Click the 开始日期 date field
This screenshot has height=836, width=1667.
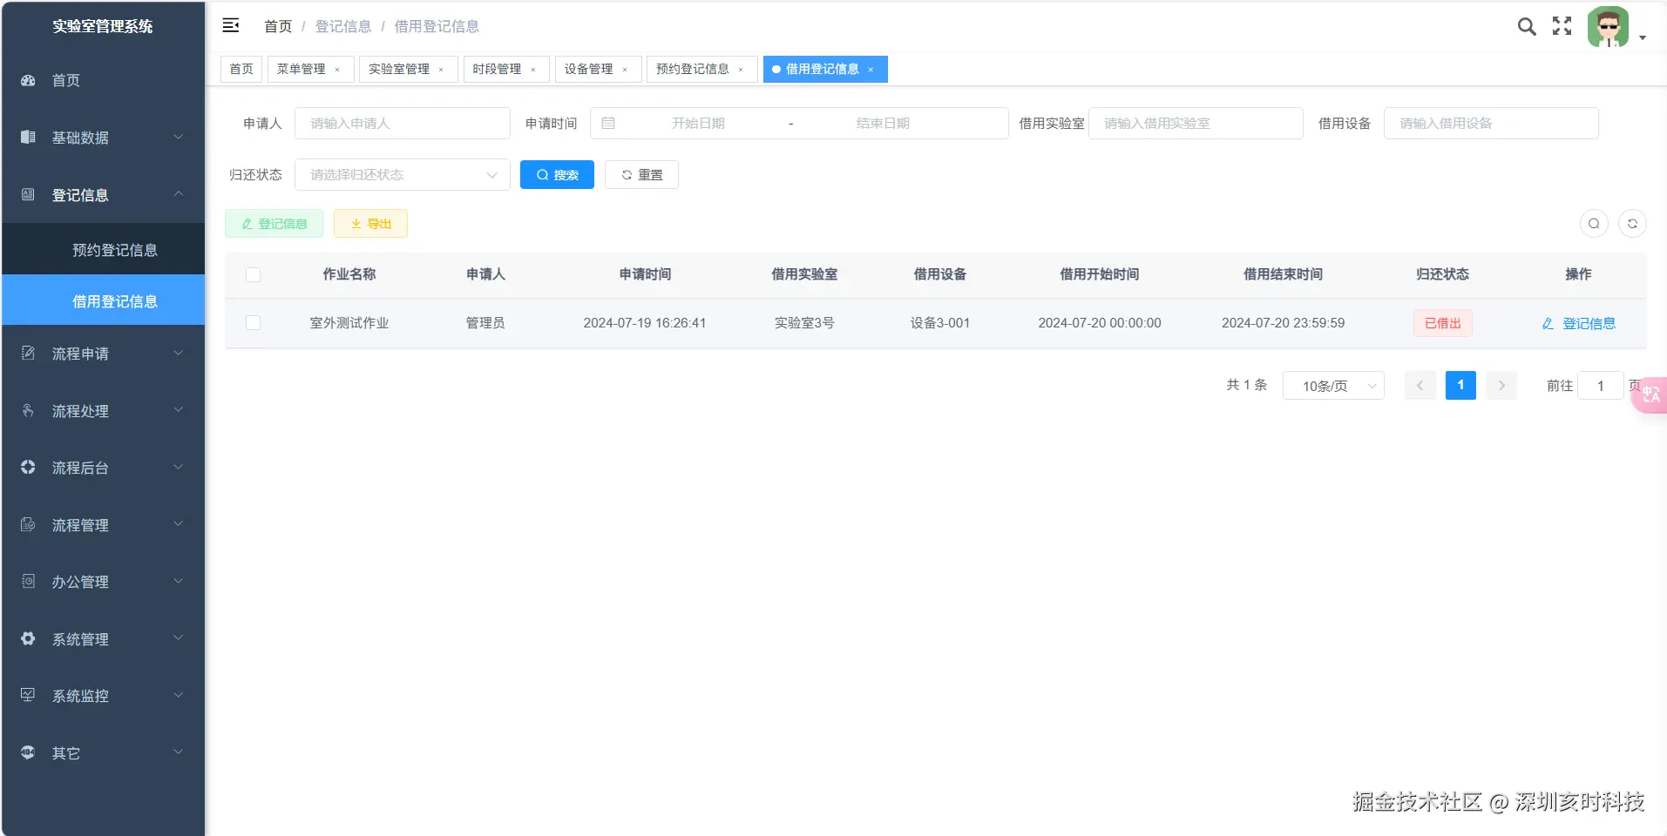click(698, 124)
